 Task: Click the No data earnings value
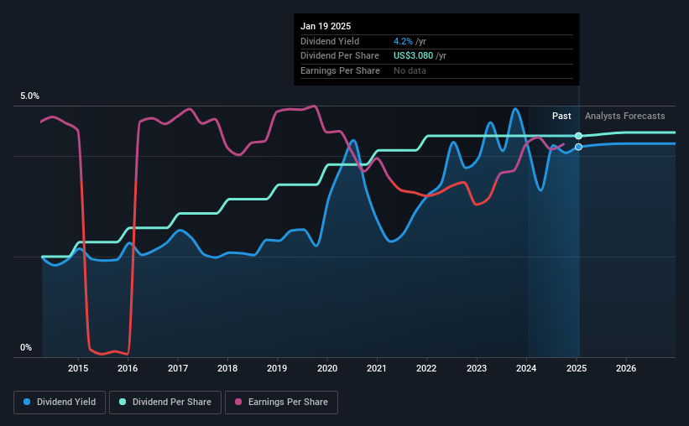tap(410, 70)
